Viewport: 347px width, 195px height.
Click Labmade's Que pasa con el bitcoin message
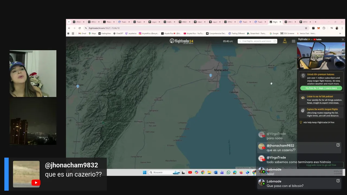click(x=299, y=183)
